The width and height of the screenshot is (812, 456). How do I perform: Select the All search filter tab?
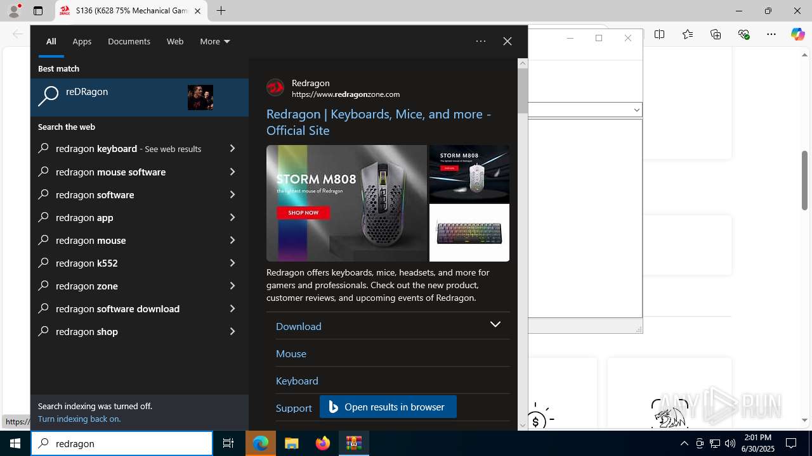coord(51,41)
